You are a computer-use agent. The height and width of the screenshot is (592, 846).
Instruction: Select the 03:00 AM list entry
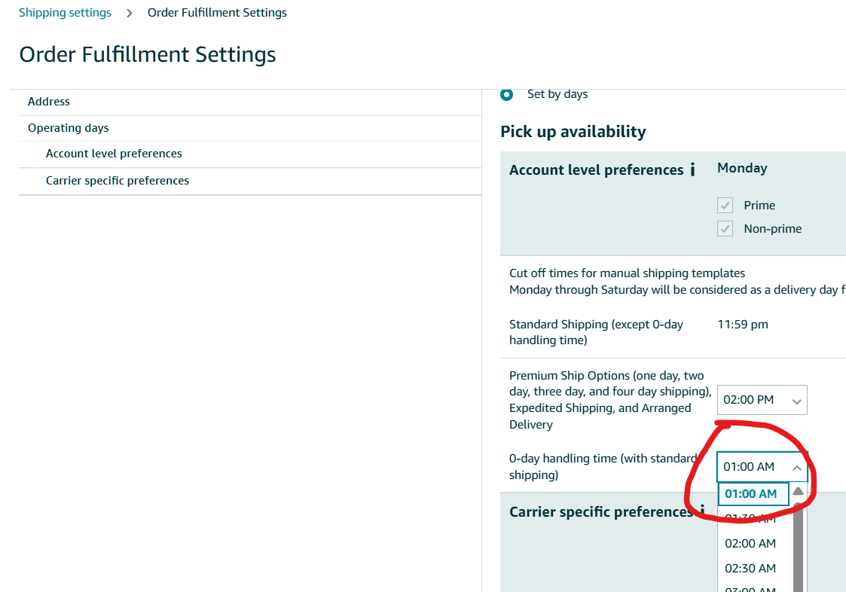pyautogui.click(x=750, y=588)
